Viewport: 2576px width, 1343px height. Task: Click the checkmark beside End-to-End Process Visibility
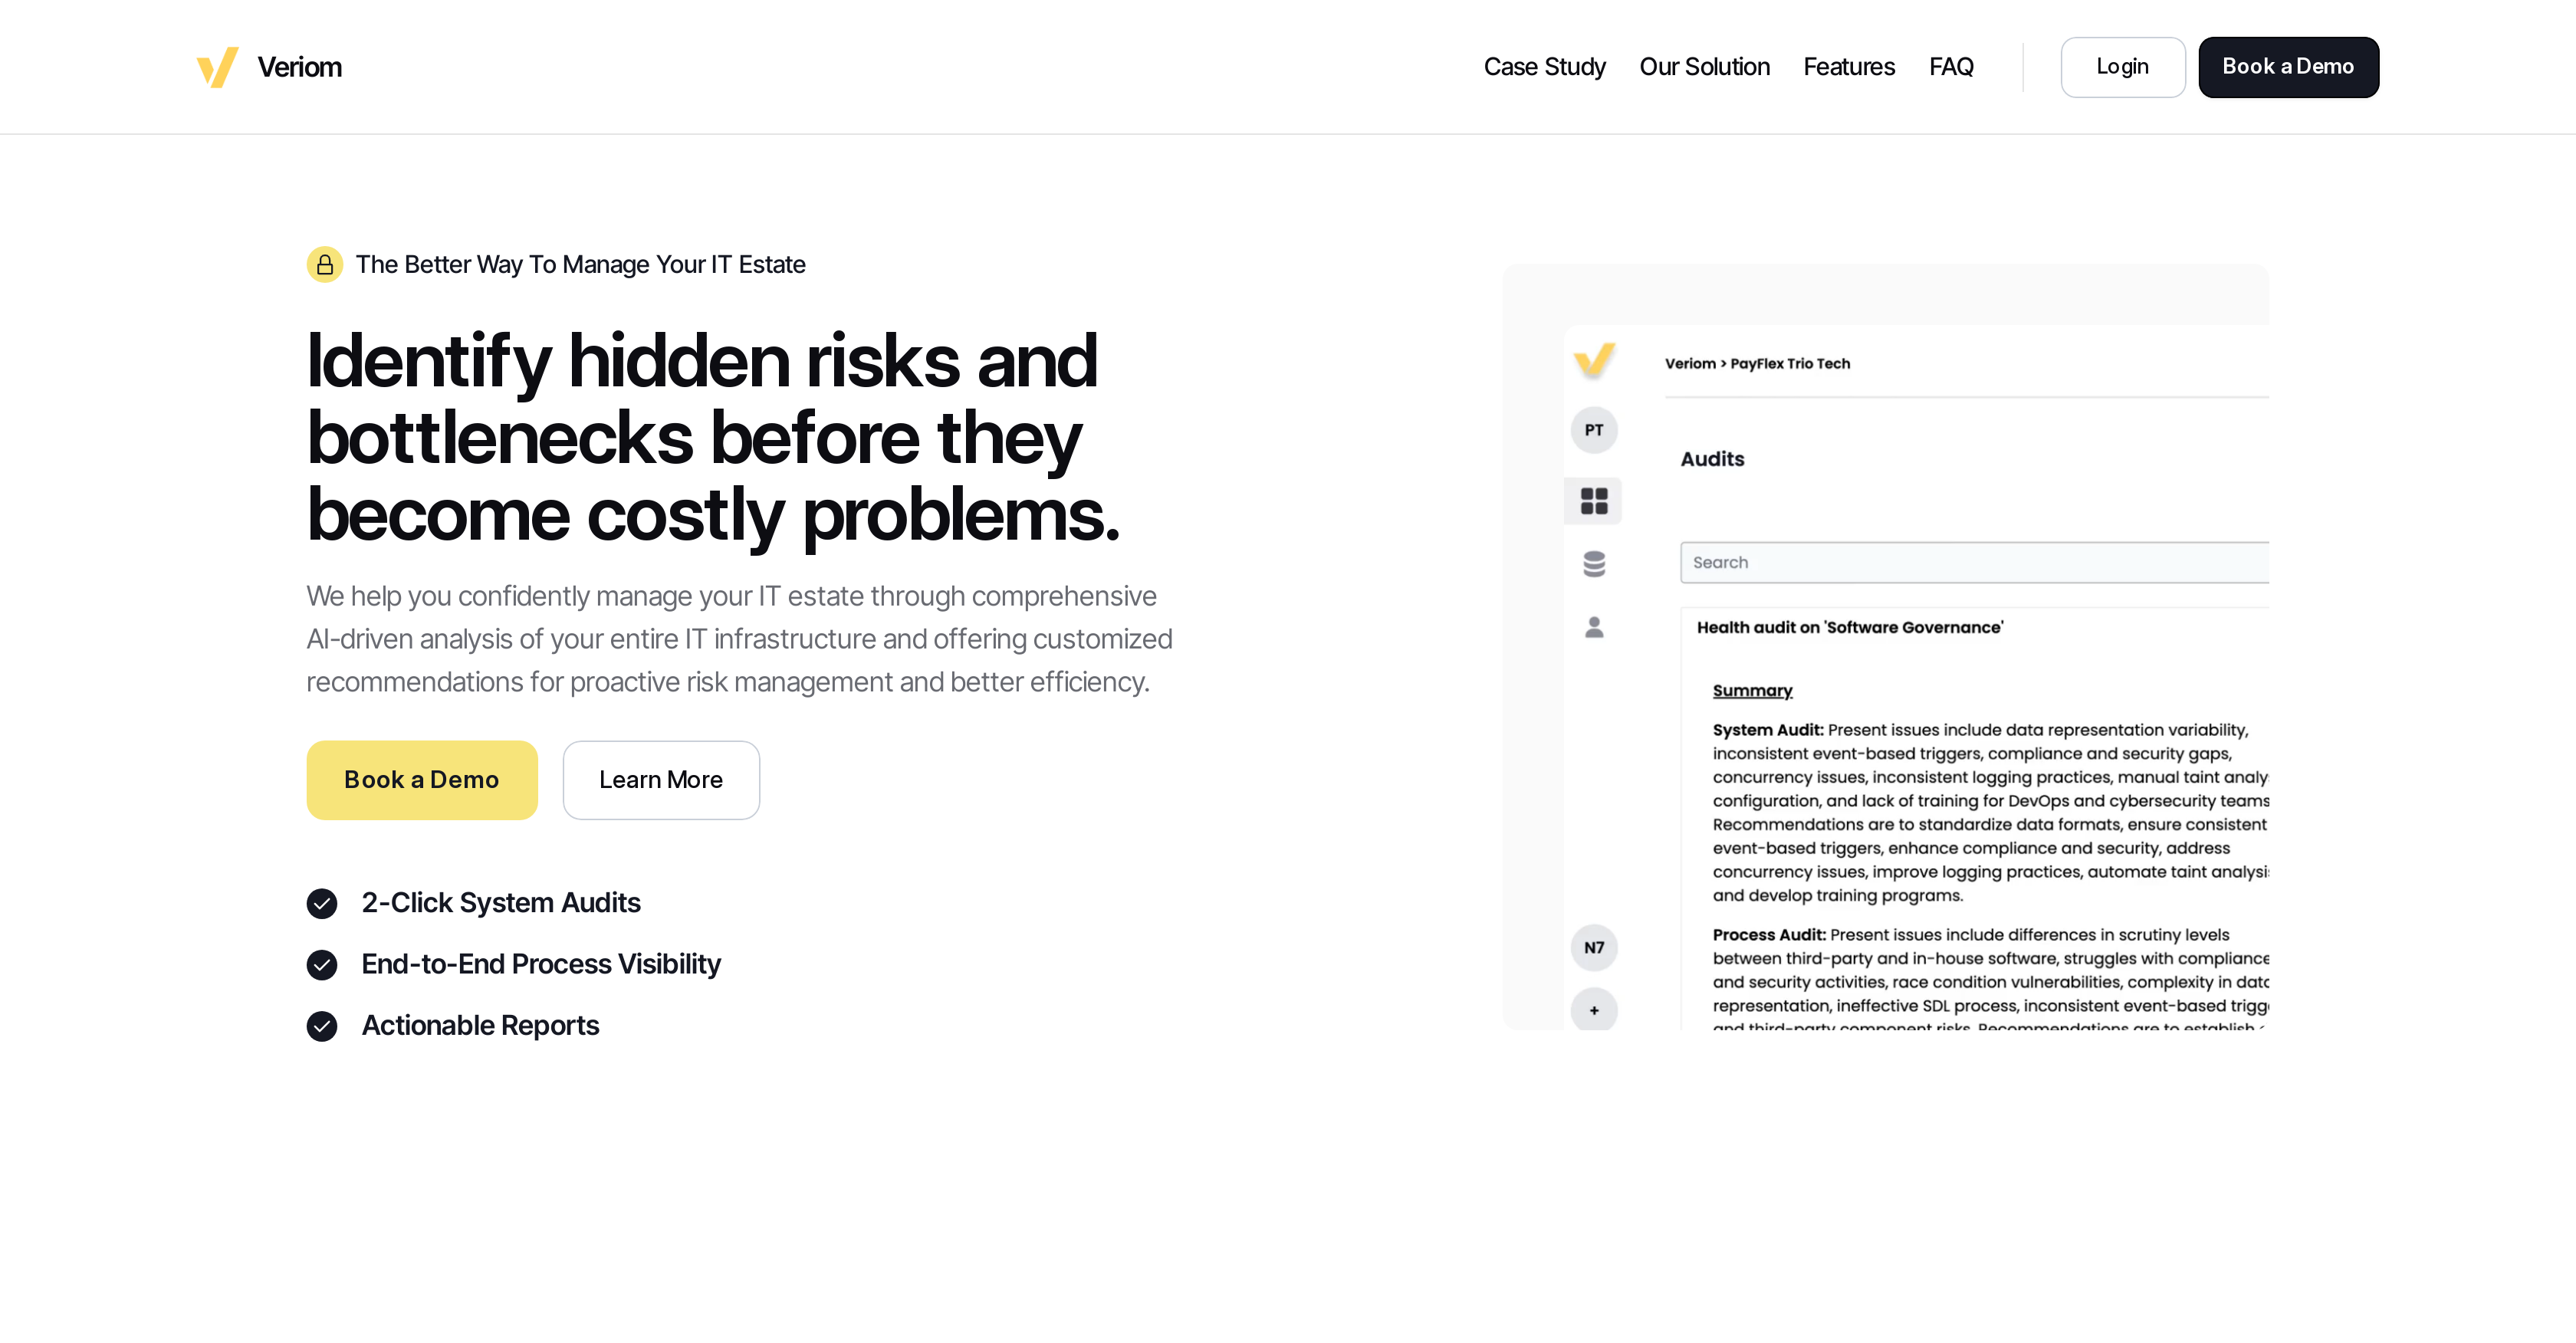[322, 965]
